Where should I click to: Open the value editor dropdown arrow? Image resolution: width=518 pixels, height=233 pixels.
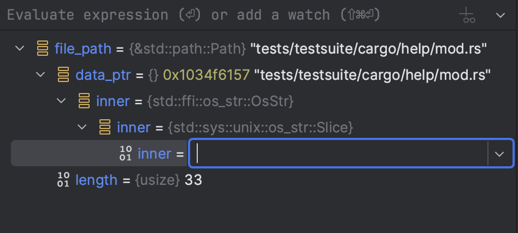(x=499, y=154)
